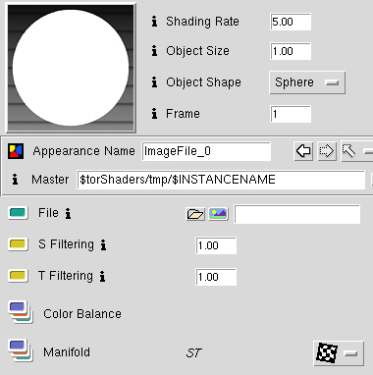This screenshot has width=373, height=375.
Task: Open the pick tool dropdown beside arrows
Action: (356, 151)
